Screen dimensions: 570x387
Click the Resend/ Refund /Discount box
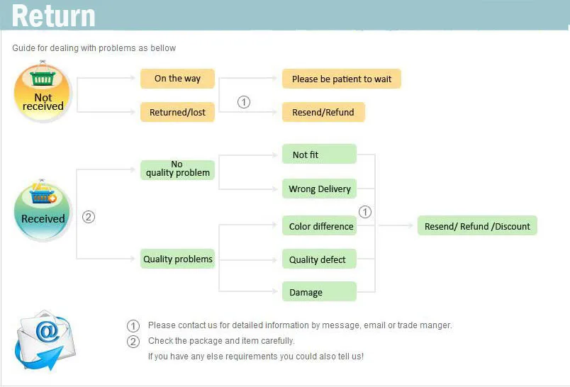[477, 226]
